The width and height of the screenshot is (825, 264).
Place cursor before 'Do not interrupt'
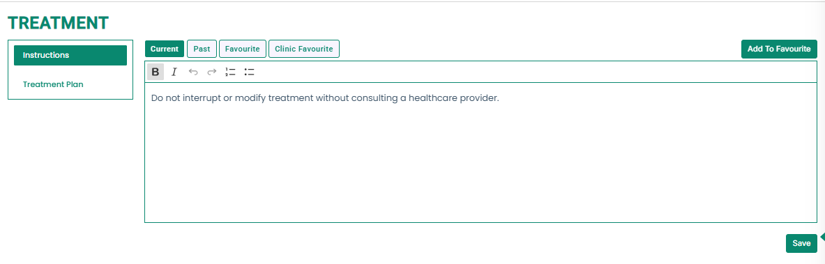151,98
